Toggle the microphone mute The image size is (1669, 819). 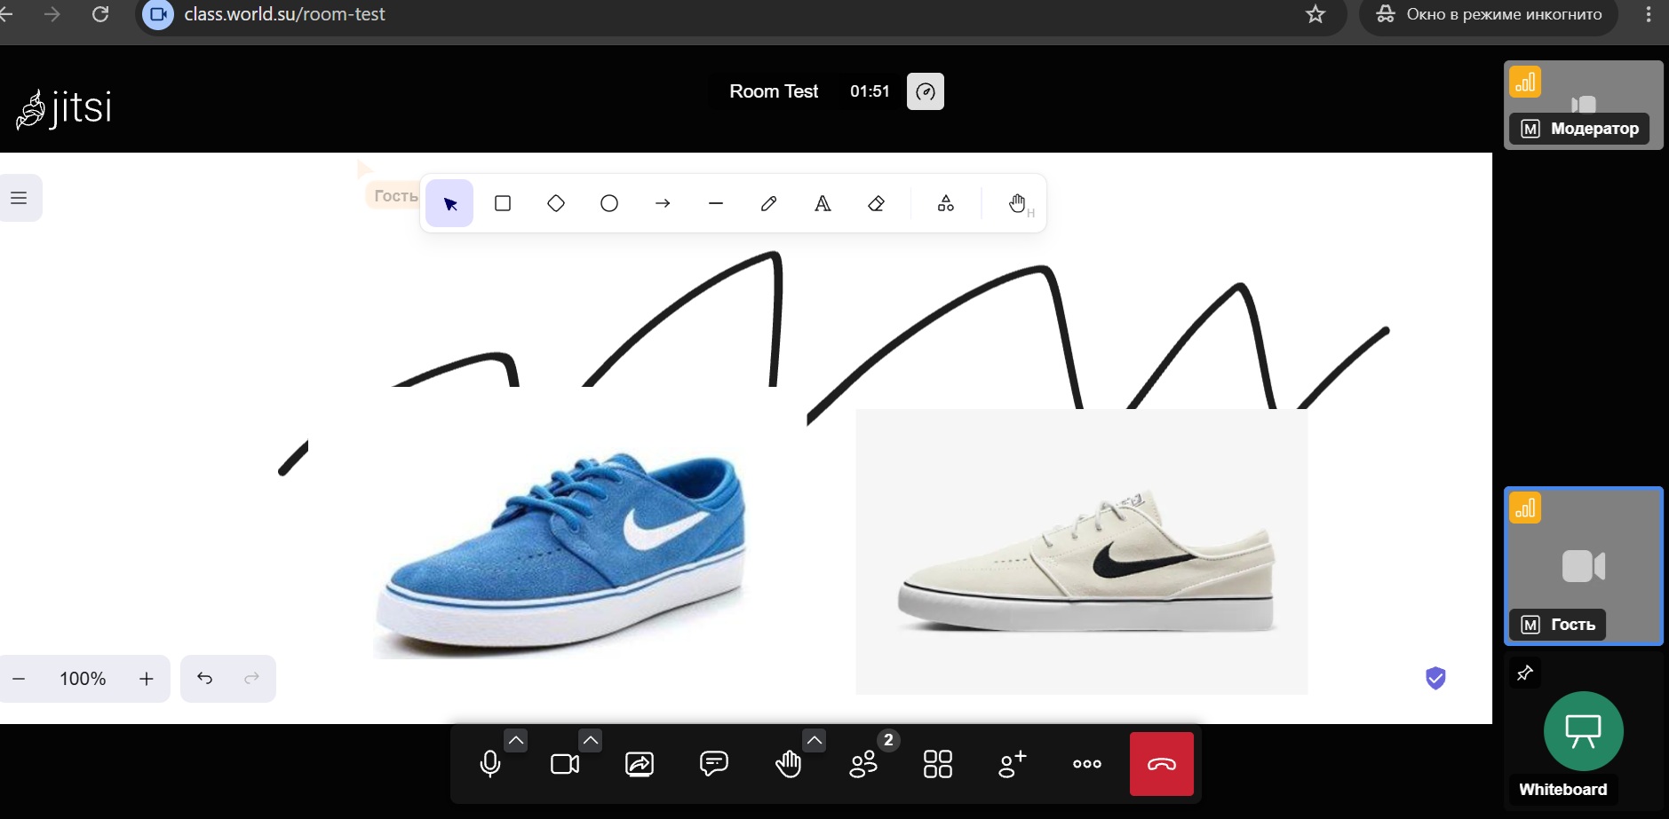point(490,764)
